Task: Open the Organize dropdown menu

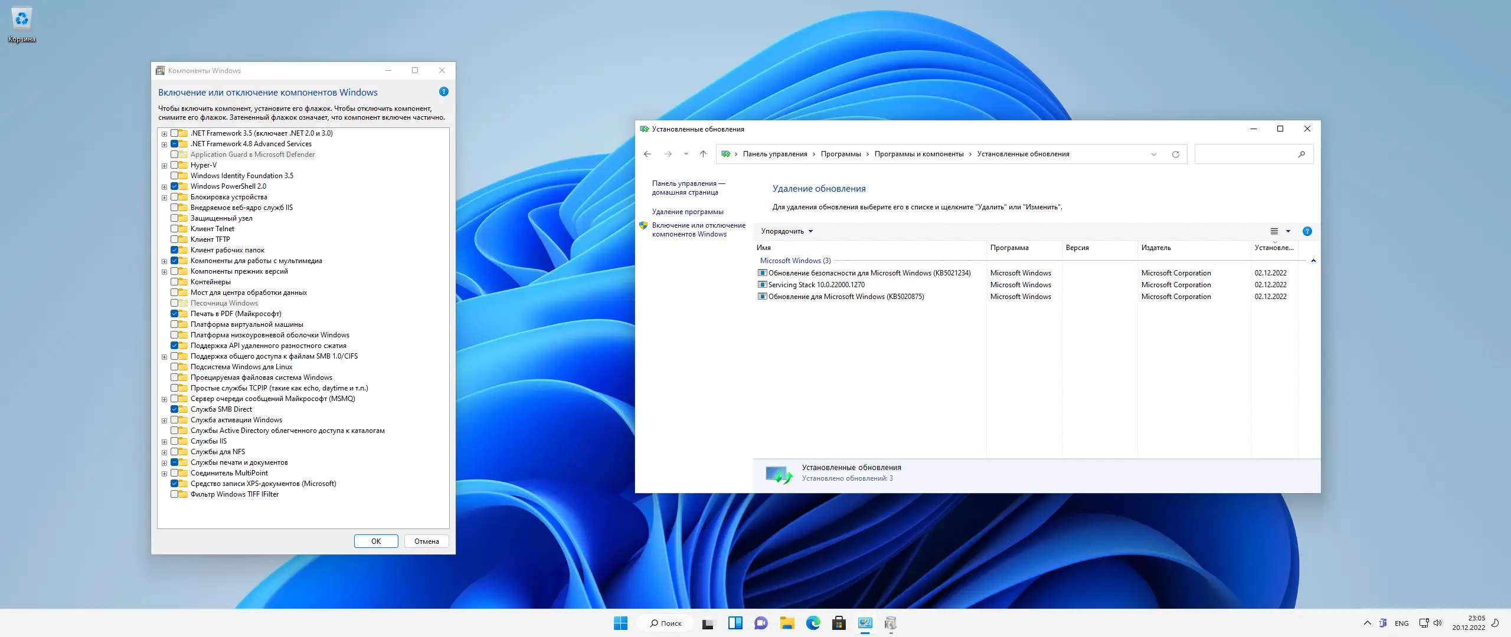Action: 787,231
